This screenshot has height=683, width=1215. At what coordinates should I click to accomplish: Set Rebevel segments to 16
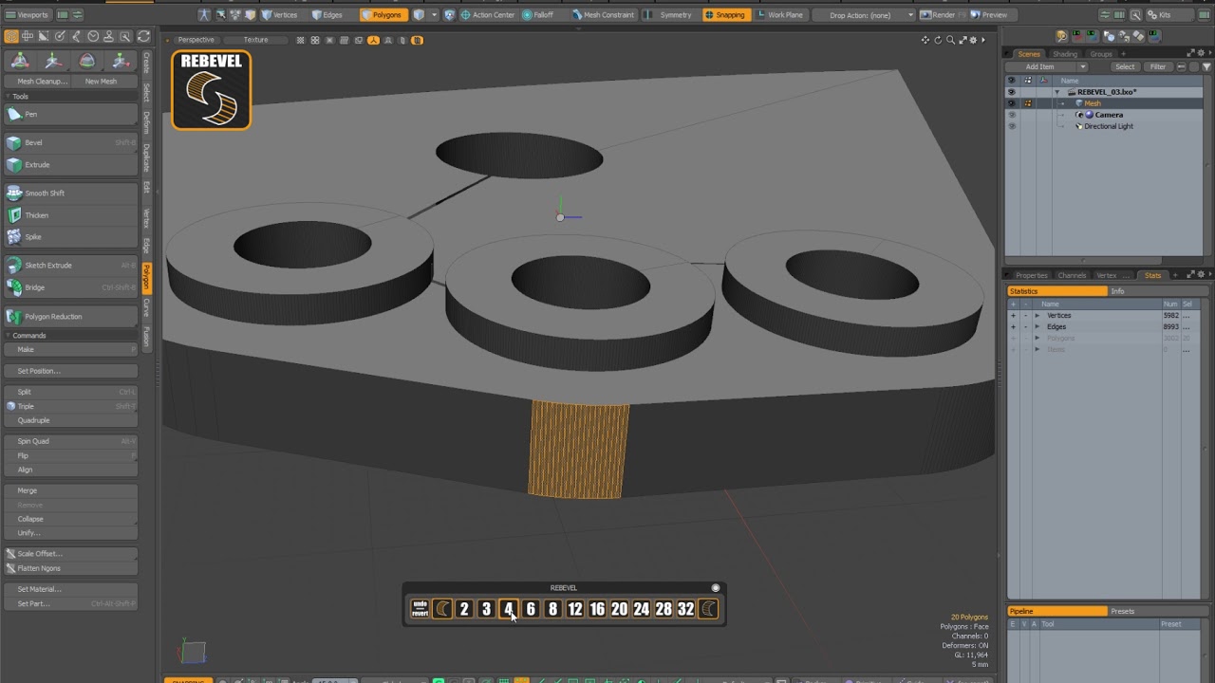tap(597, 609)
